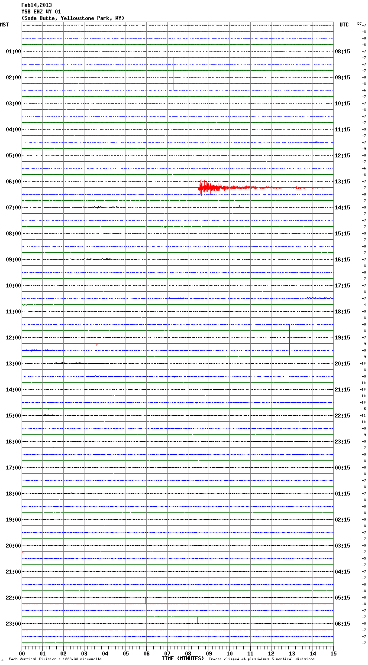
Task: Click the 23:00 MST time label
Action: [13, 624]
